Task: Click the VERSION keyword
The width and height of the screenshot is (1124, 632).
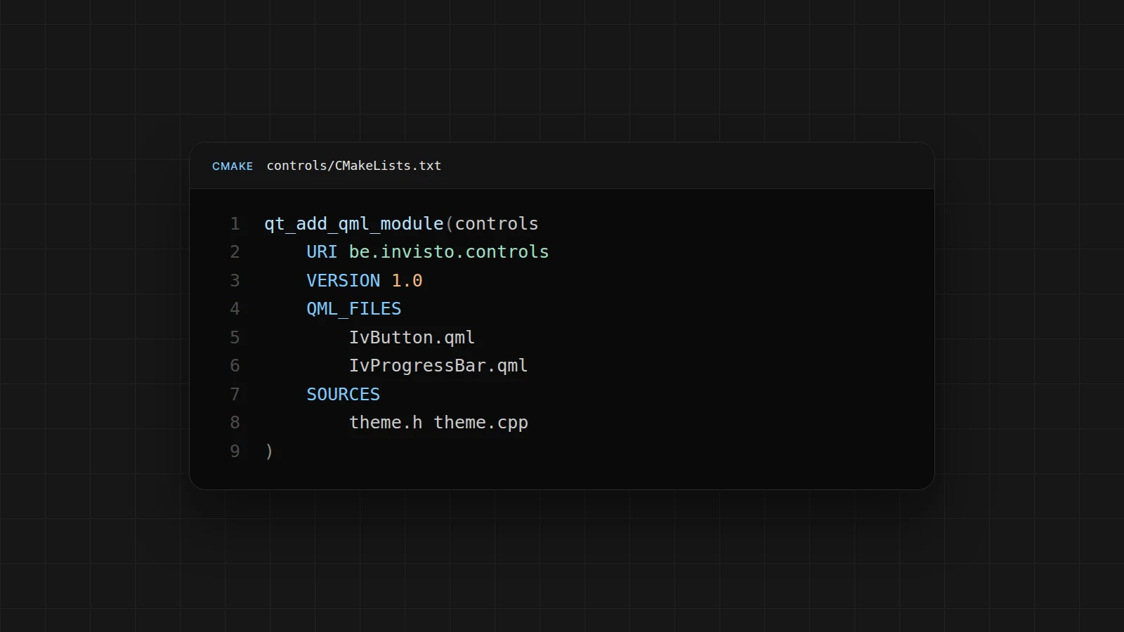Action: point(343,281)
